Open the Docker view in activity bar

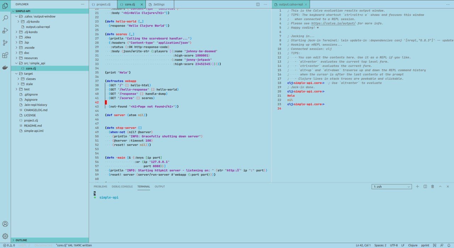pyautogui.click(x=5, y=67)
